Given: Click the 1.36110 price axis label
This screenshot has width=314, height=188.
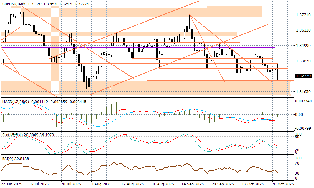Looking at the screenshot, I should 303,30.
